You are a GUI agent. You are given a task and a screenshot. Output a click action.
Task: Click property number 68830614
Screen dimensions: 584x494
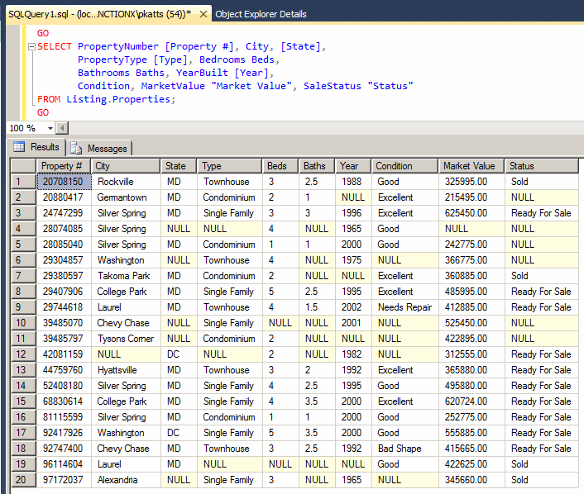[64, 401]
